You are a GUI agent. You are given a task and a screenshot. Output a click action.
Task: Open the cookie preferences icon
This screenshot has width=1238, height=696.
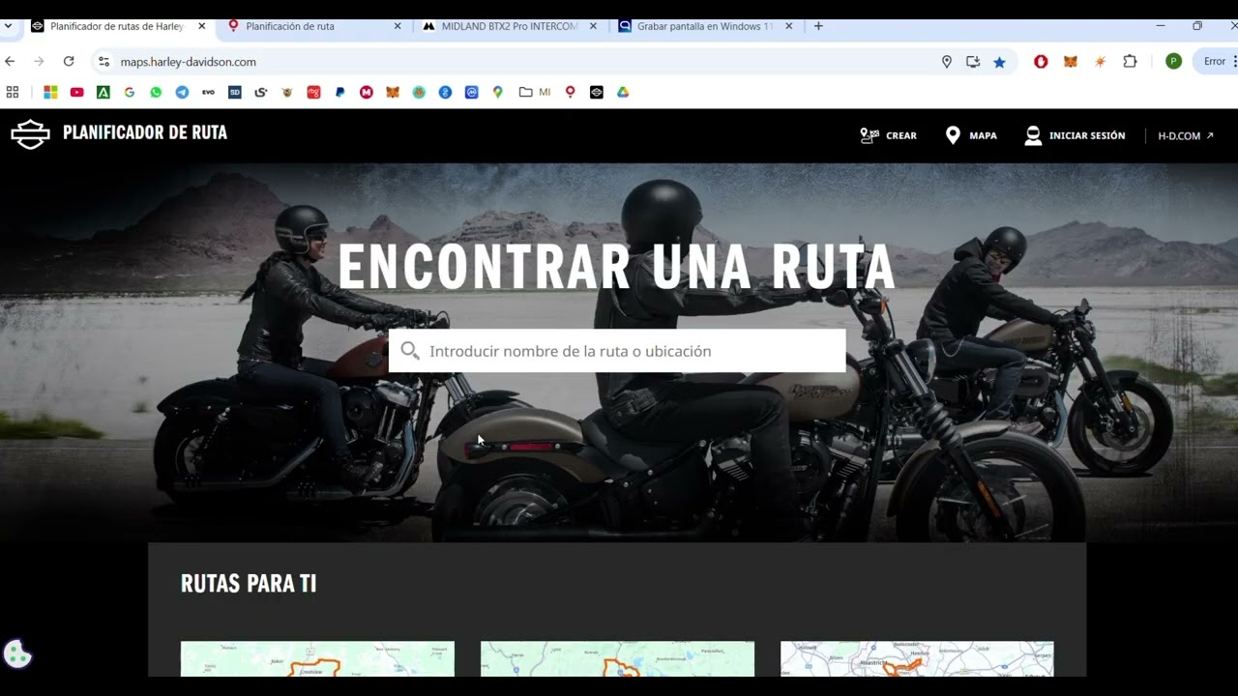coord(17,654)
